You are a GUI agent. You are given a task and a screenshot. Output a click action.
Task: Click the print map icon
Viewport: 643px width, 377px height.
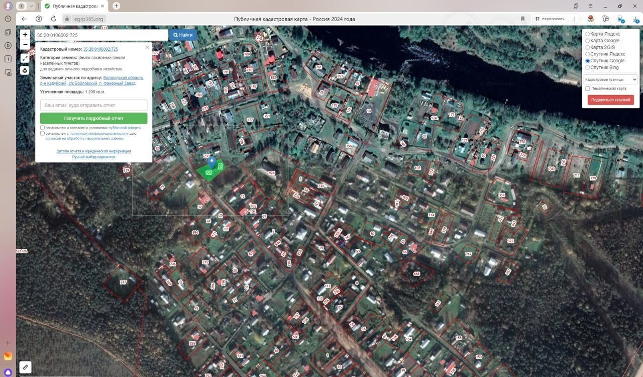(25, 70)
